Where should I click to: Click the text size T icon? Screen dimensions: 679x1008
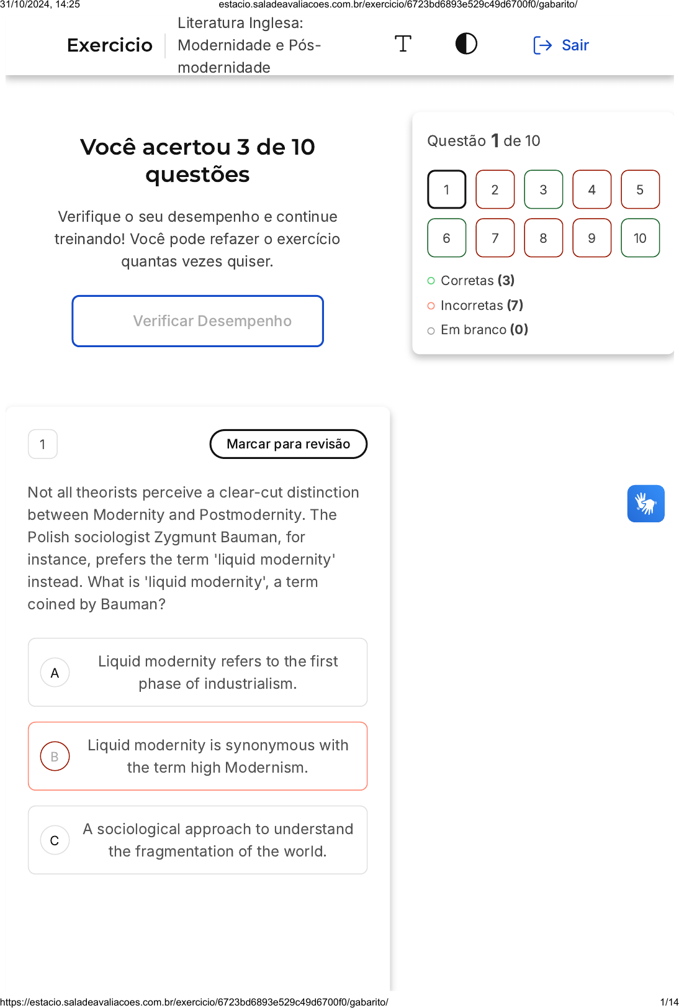[403, 44]
